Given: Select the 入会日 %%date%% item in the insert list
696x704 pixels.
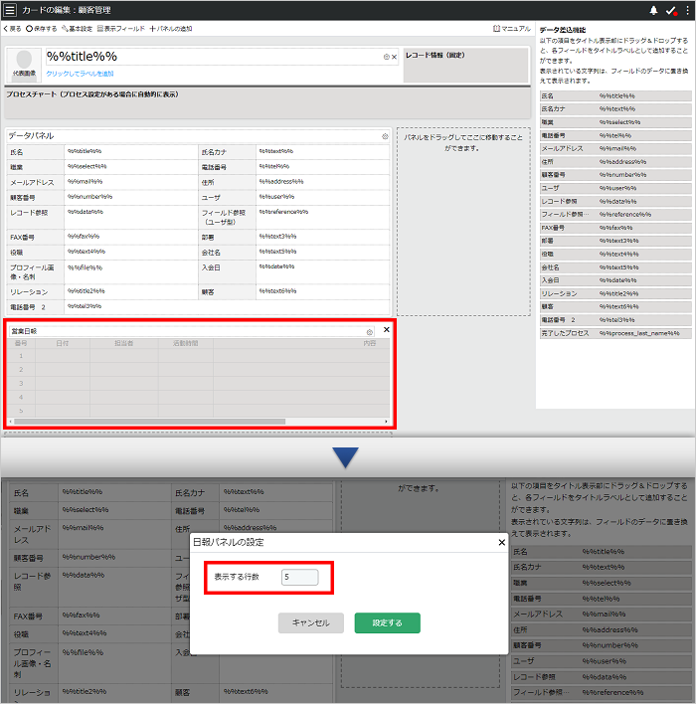Looking at the screenshot, I should click(615, 280).
